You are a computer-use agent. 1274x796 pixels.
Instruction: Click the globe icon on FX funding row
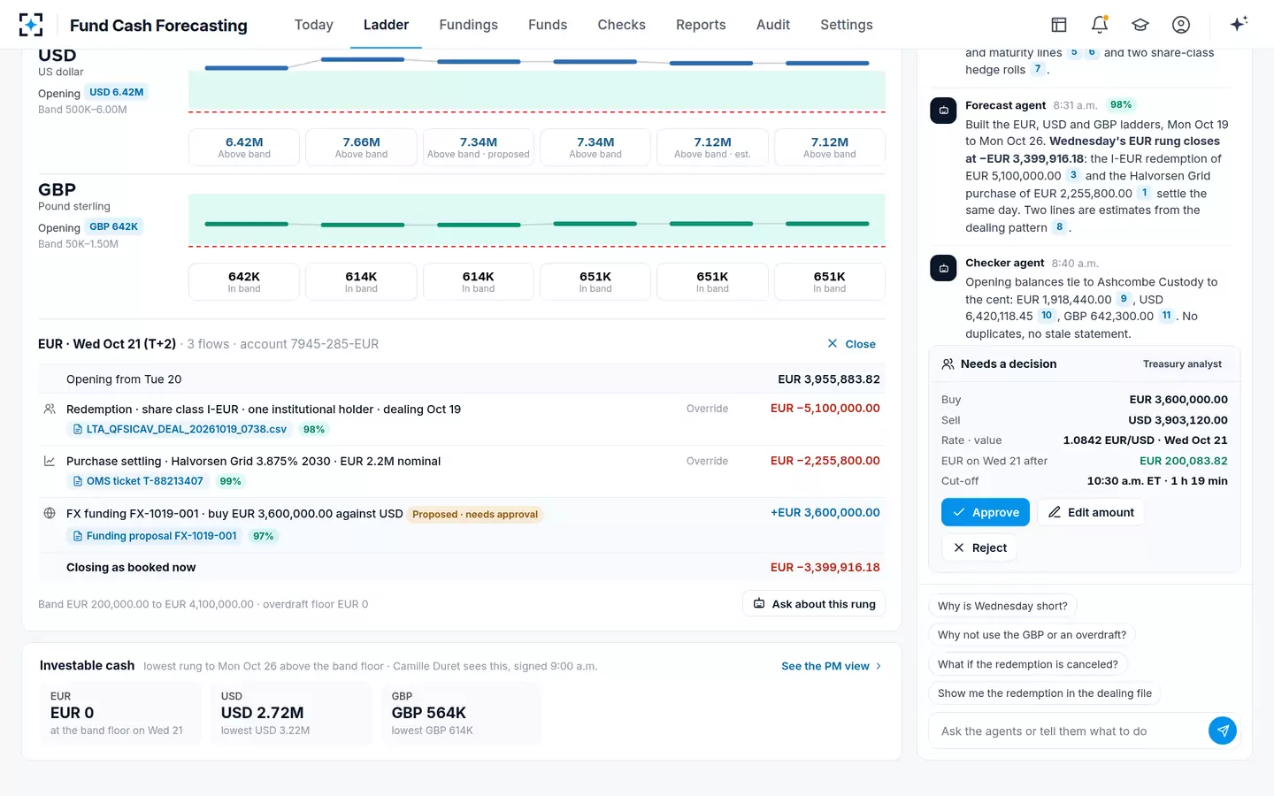click(50, 513)
